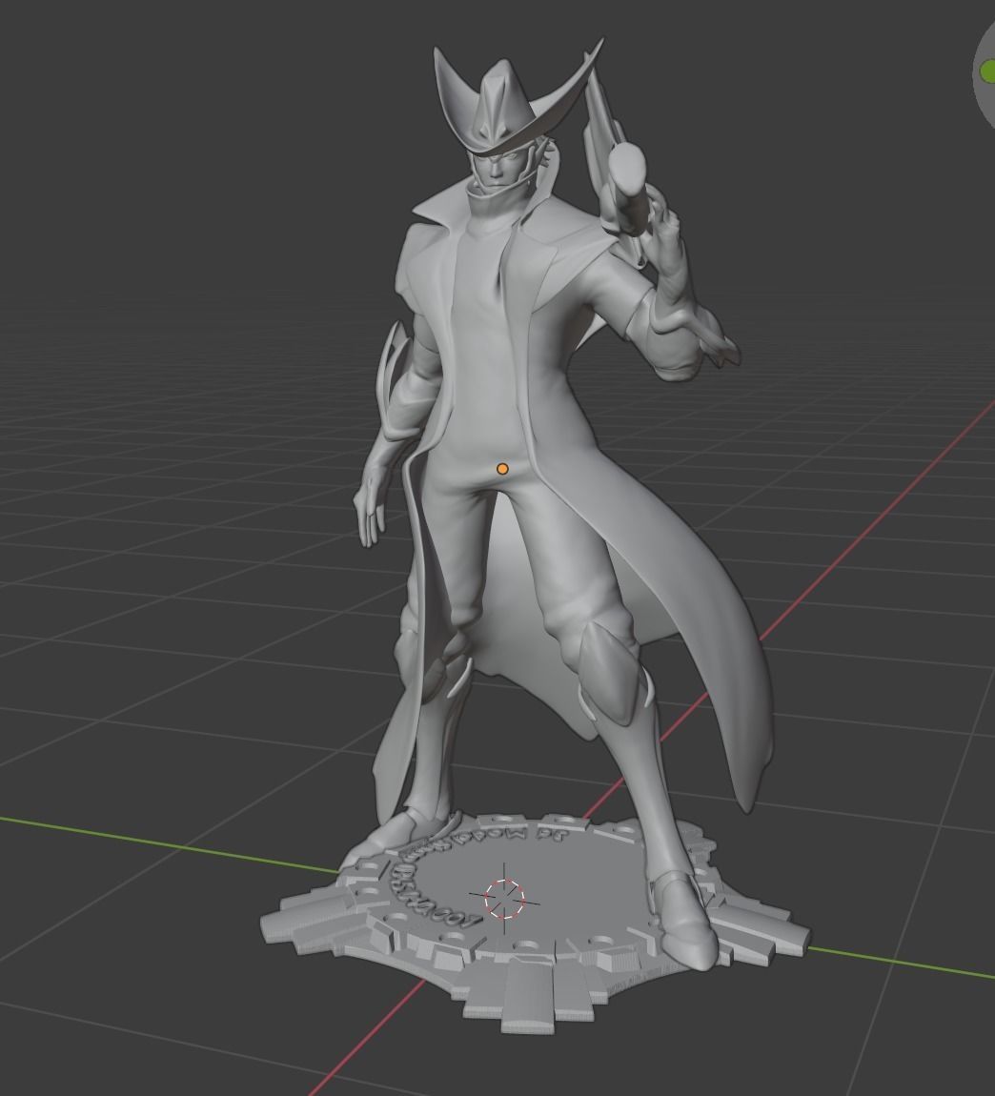Click the orange object origin dot
This screenshot has width=995, height=1096.
502,469
